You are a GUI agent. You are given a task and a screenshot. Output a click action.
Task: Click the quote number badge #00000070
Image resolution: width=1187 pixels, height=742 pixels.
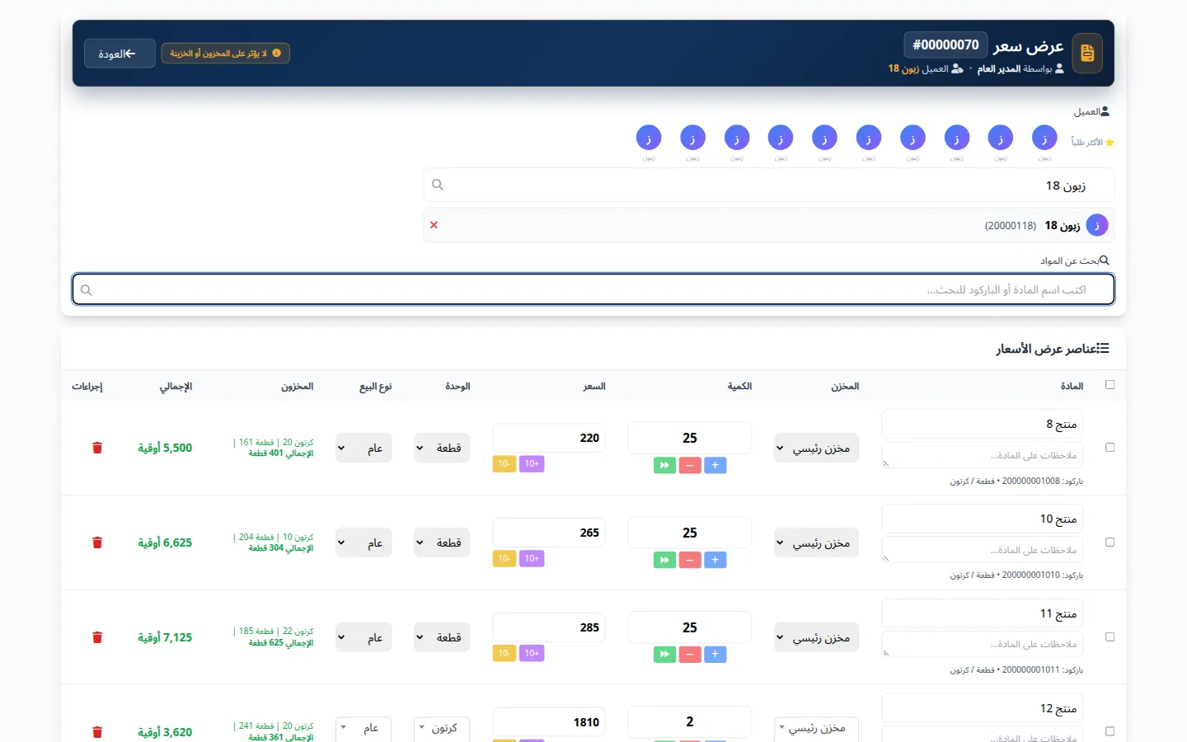coord(945,45)
